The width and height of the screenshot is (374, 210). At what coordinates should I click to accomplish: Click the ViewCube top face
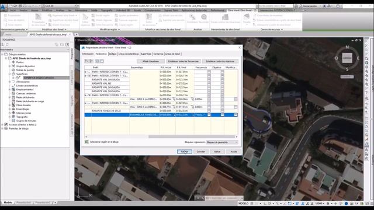[347, 58]
